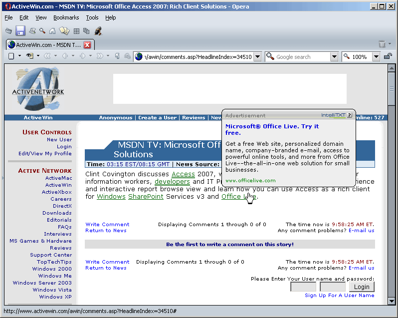Open the Edit menu

(x=24, y=17)
